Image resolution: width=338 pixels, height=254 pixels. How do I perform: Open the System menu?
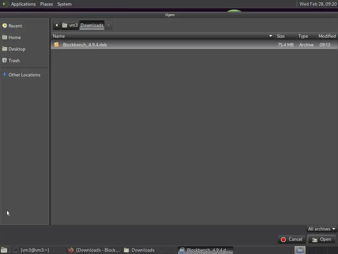point(64,4)
